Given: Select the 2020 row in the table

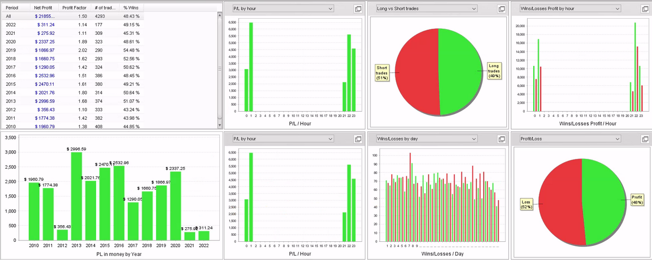Looking at the screenshot, I should point(72,42).
